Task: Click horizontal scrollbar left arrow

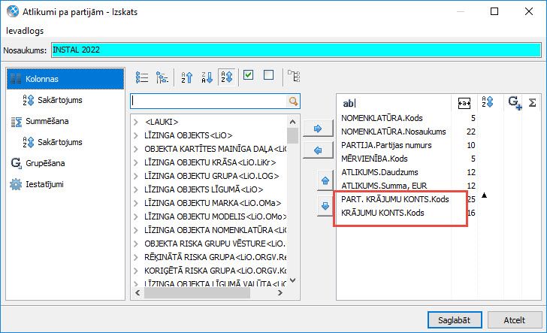Action: point(138,293)
